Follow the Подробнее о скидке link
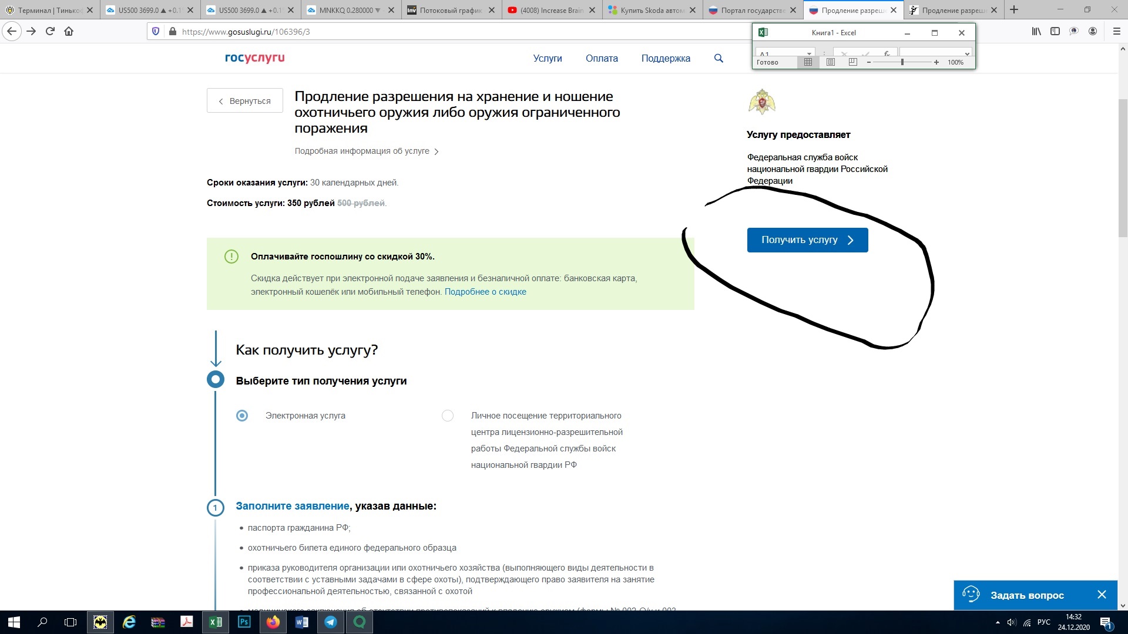The image size is (1128, 634). coord(485,292)
